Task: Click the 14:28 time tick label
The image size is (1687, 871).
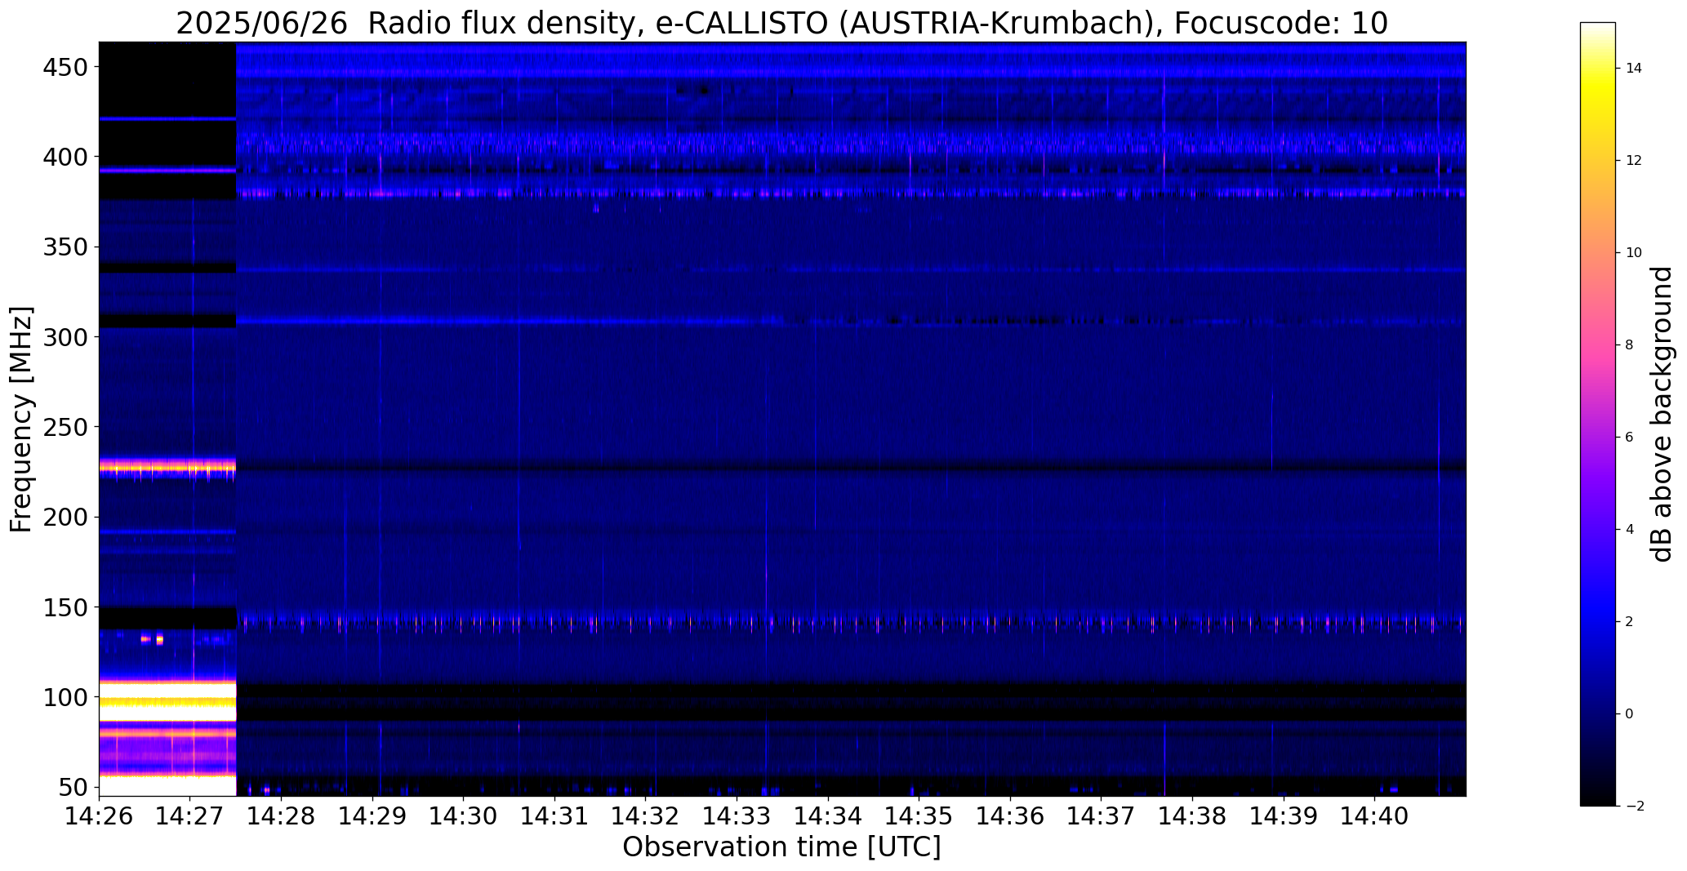Action: [x=282, y=815]
